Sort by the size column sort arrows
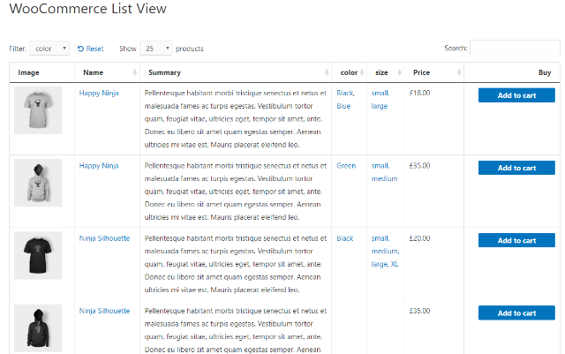Viewport: 565px width, 354px height. [399, 72]
